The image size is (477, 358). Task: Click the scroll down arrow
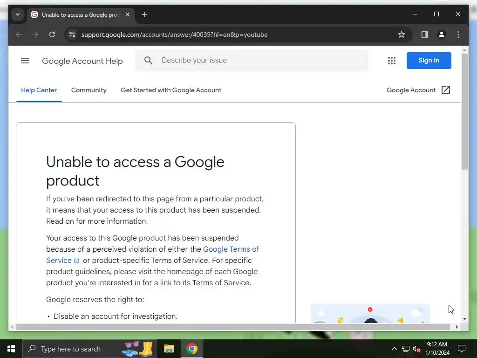click(464, 319)
